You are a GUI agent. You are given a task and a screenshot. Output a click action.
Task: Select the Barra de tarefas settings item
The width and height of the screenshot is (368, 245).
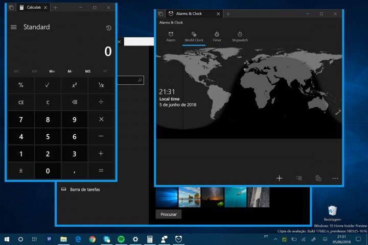[84, 189]
